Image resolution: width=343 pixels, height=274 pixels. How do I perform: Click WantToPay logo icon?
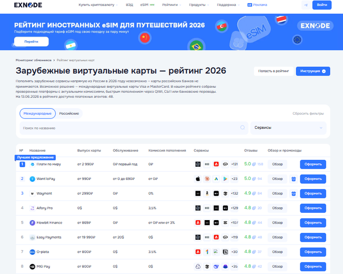pyautogui.click(x=32, y=179)
